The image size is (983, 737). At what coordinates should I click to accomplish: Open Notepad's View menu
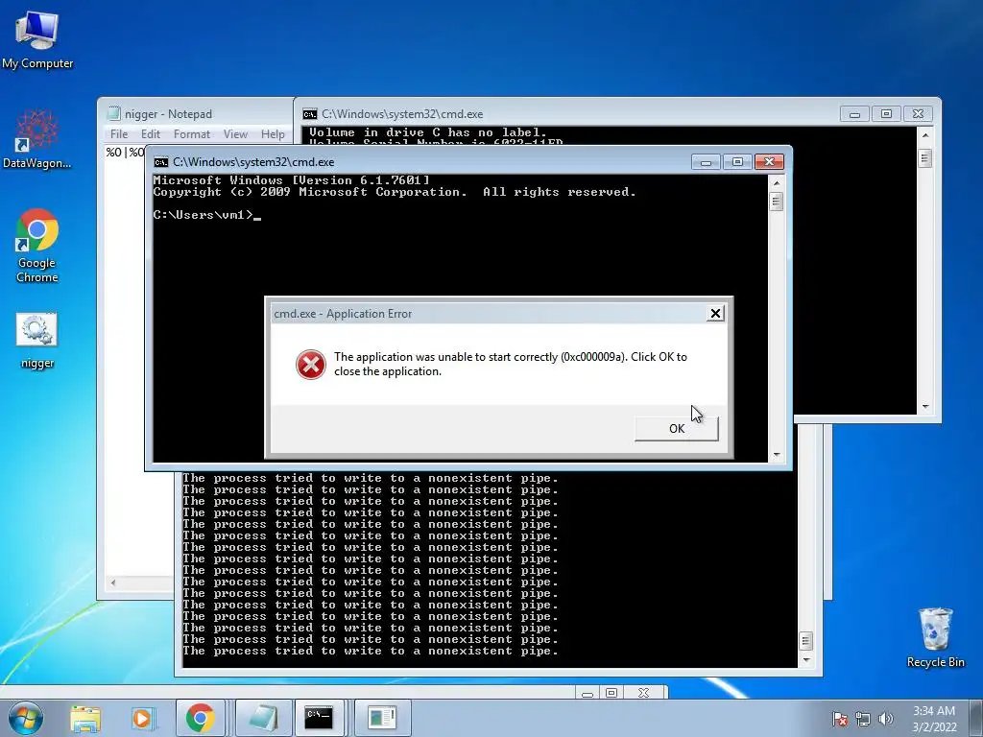tap(236, 134)
